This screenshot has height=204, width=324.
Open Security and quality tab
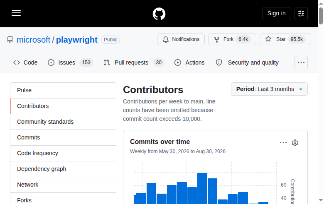(x=247, y=62)
